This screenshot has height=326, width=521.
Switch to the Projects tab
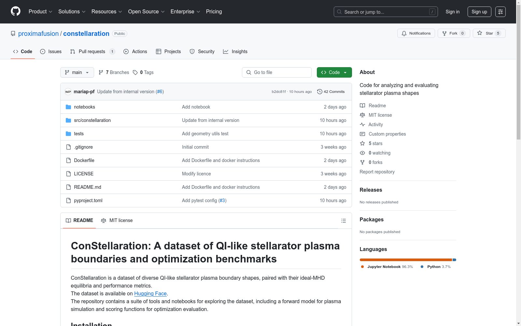tap(168, 52)
